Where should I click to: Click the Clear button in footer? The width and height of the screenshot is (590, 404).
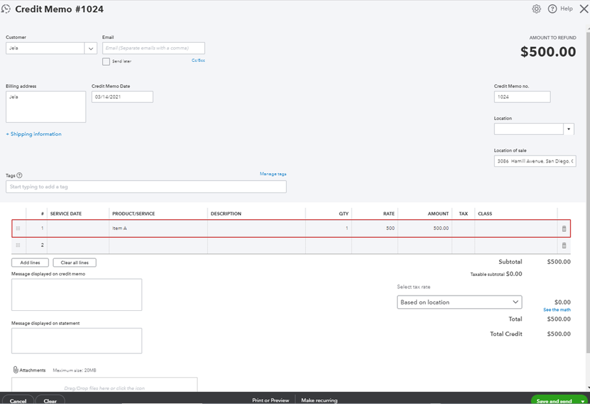click(50, 400)
